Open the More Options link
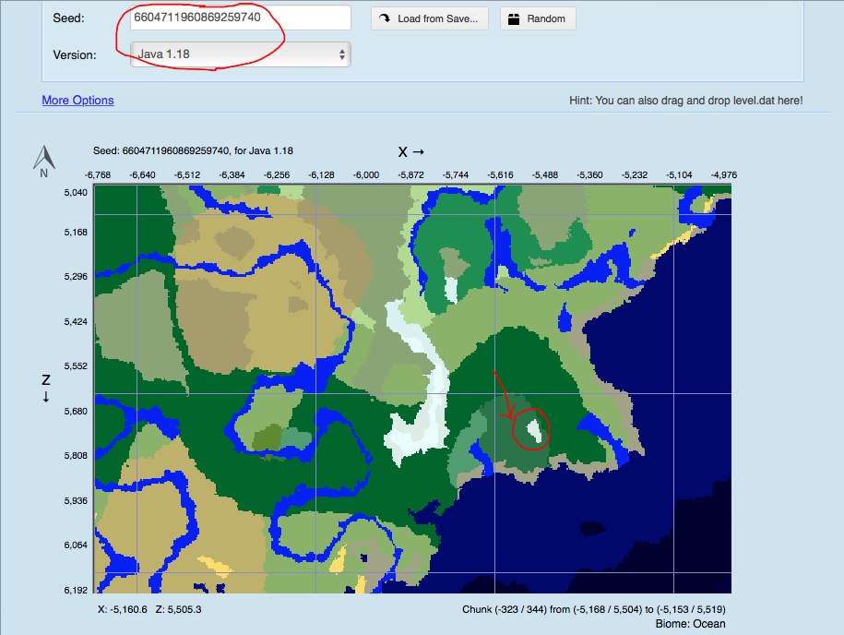 tap(78, 101)
